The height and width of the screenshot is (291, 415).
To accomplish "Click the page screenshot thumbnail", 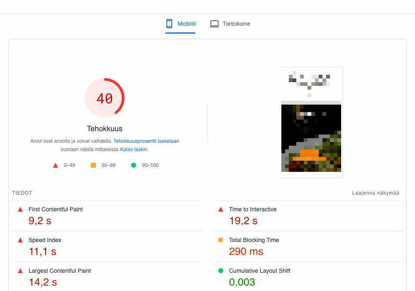I will pyautogui.click(x=310, y=122).
